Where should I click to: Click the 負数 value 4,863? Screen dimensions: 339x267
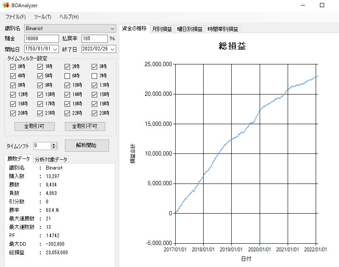coord(51,193)
